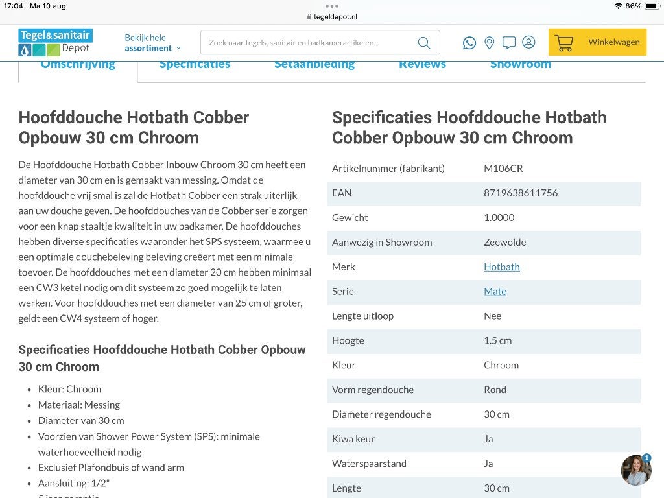
Task: Open the WhatsApp contact icon
Action: tap(469, 43)
